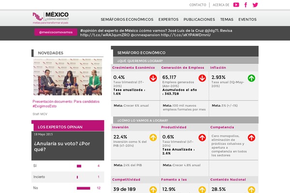This screenshot has height=193, width=290.
Task: Click red up arrow for Competencia
Action: pos(251,138)
